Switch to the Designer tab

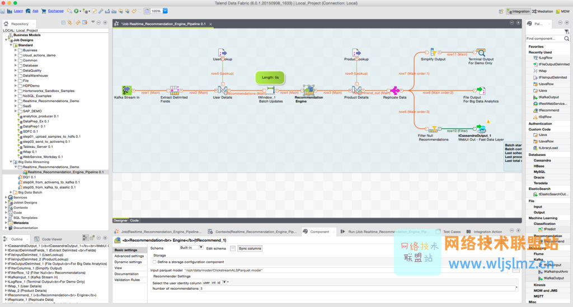pos(121,220)
